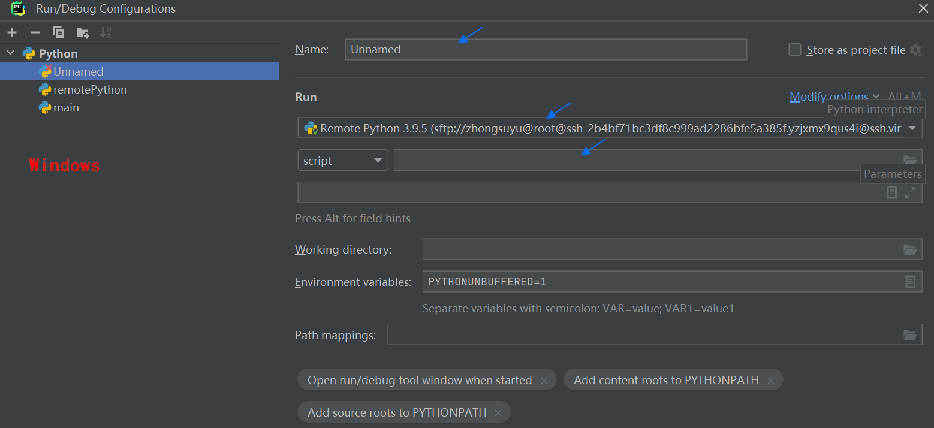Open the Python interpreter dropdown
Viewport: 934px width, 428px height.
pyautogui.click(x=912, y=128)
